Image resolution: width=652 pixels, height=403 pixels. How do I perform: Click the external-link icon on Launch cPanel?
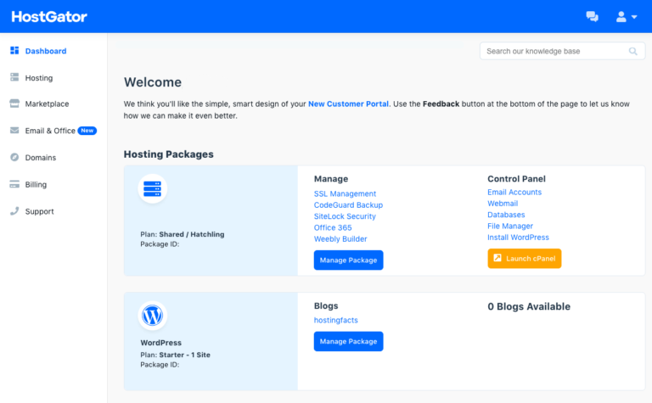tap(497, 258)
